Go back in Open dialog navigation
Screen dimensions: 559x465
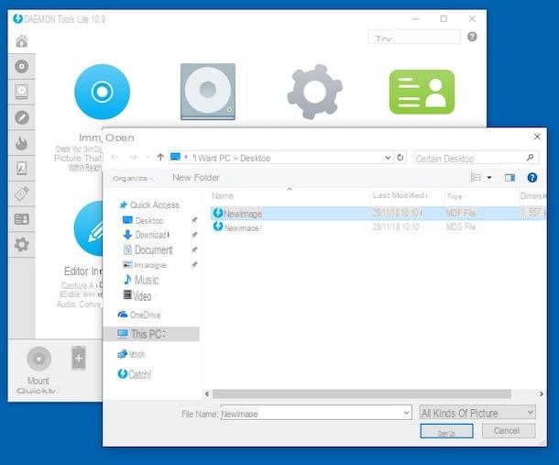[115, 157]
